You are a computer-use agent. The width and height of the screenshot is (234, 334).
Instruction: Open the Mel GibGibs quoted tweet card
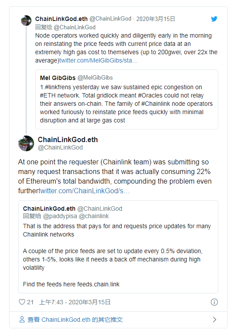pos(127,100)
